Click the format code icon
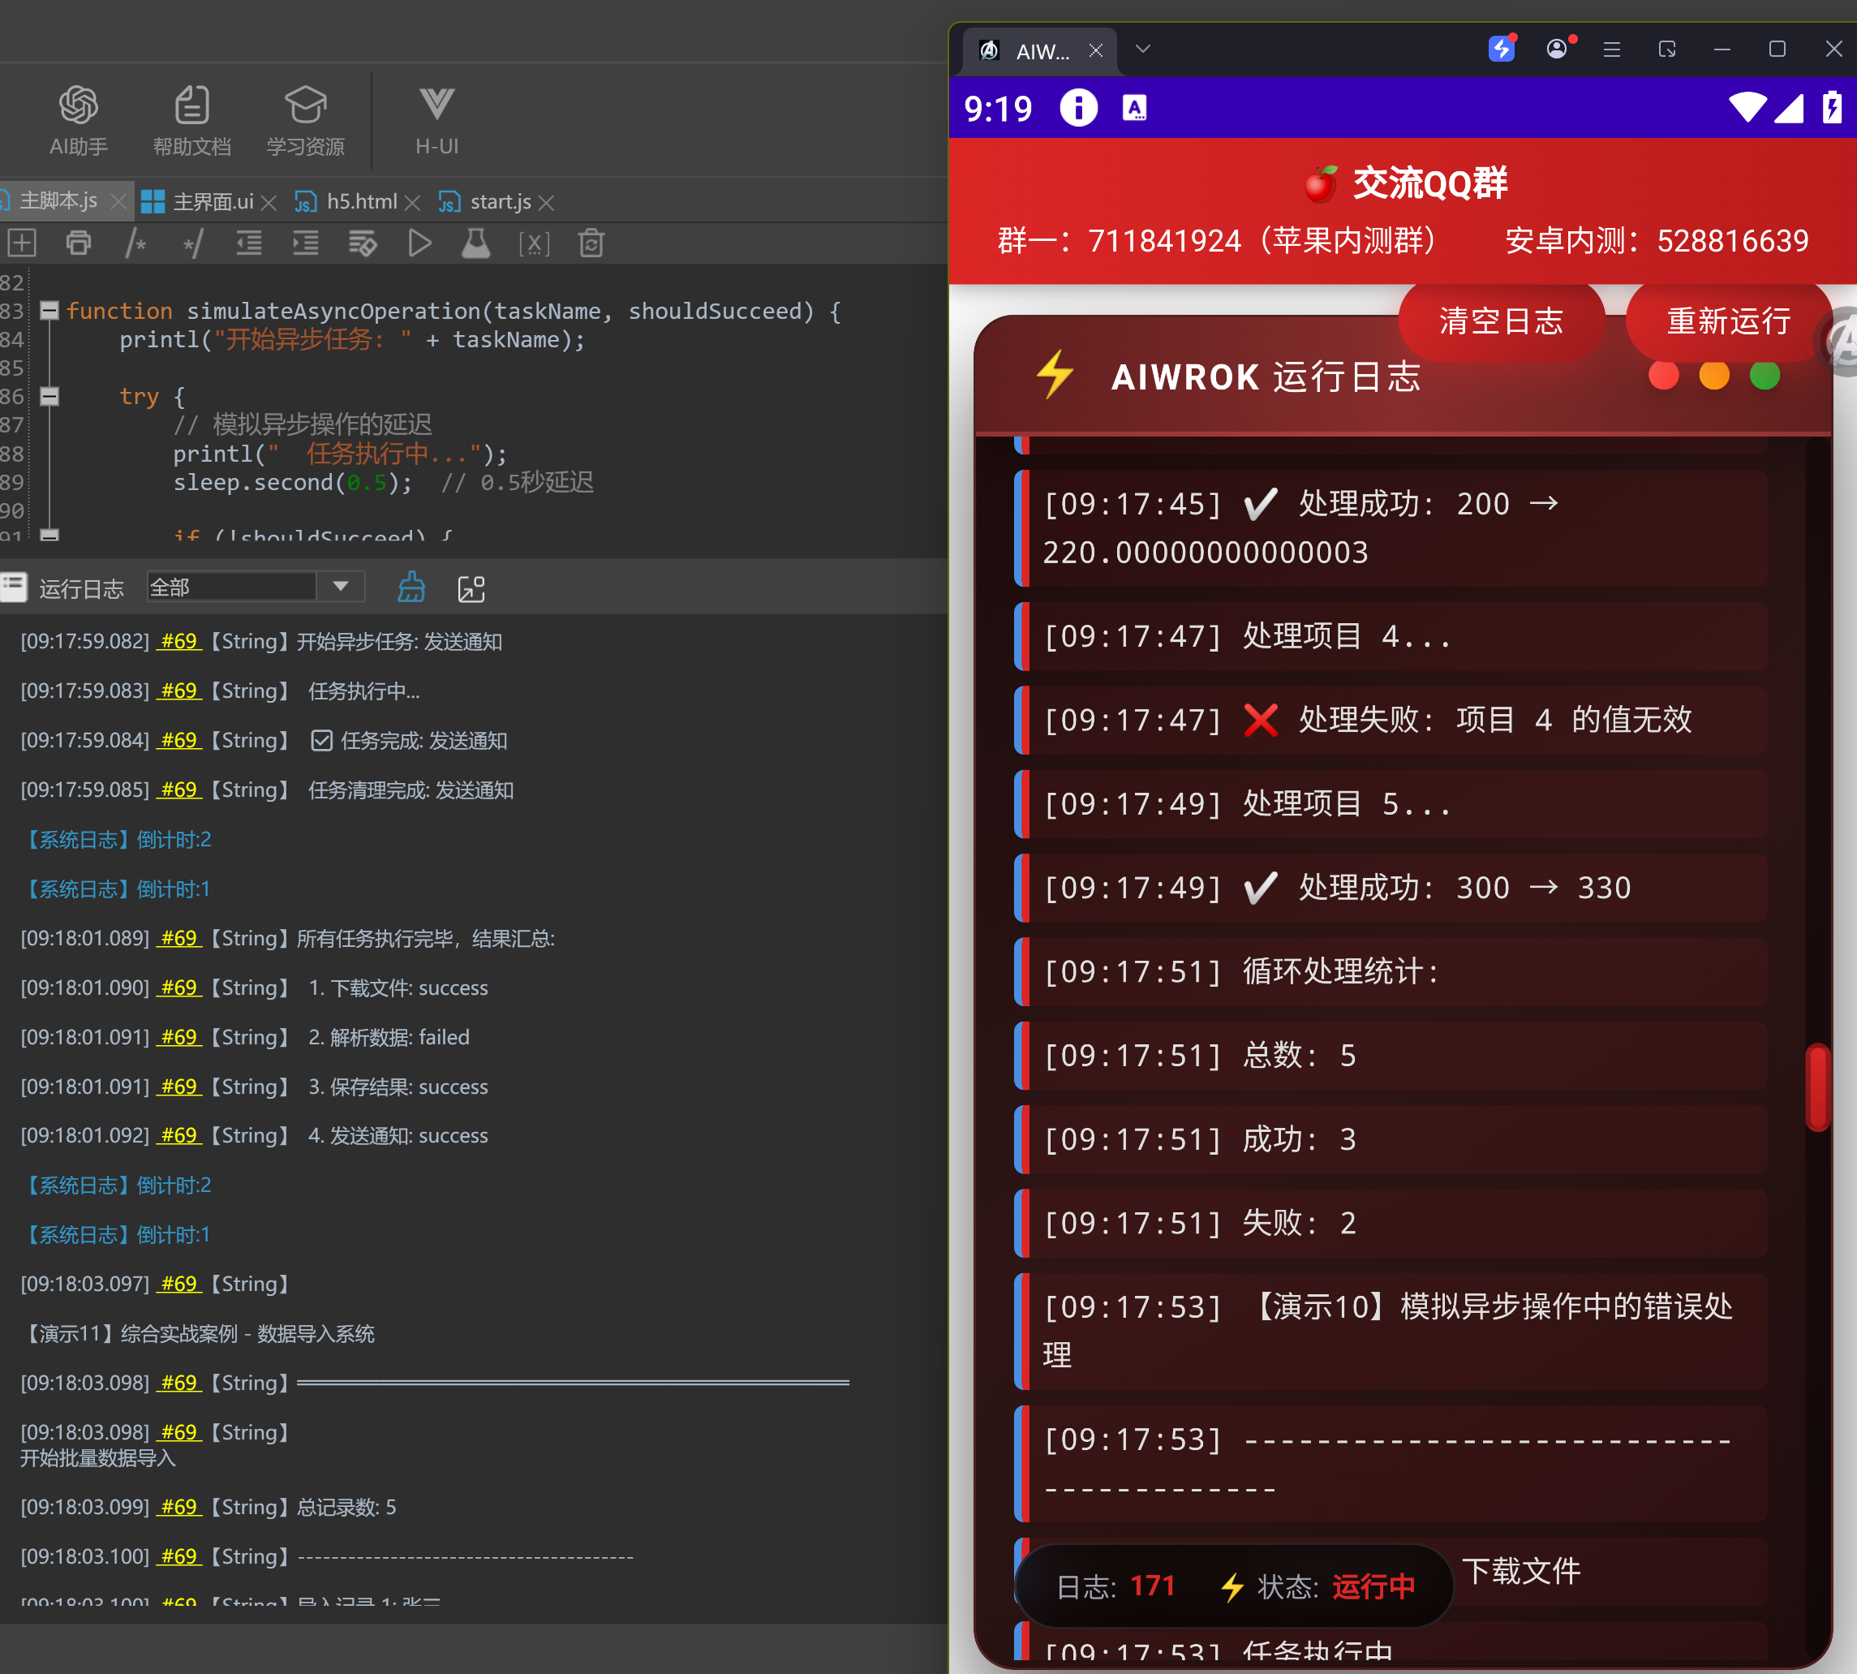This screenshot has height=1674, width=1857. 363,243
